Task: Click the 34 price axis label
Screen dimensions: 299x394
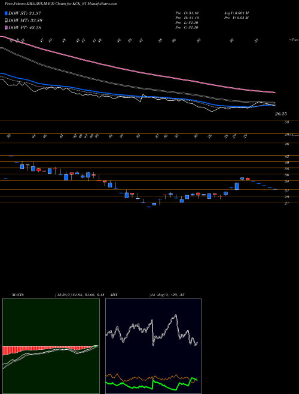Action: pyautogui.click(x=286, y=181)
